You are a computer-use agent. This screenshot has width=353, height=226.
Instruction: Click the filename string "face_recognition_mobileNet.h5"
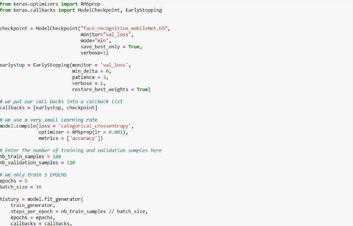pyautogui.click(x=124, y=29)
